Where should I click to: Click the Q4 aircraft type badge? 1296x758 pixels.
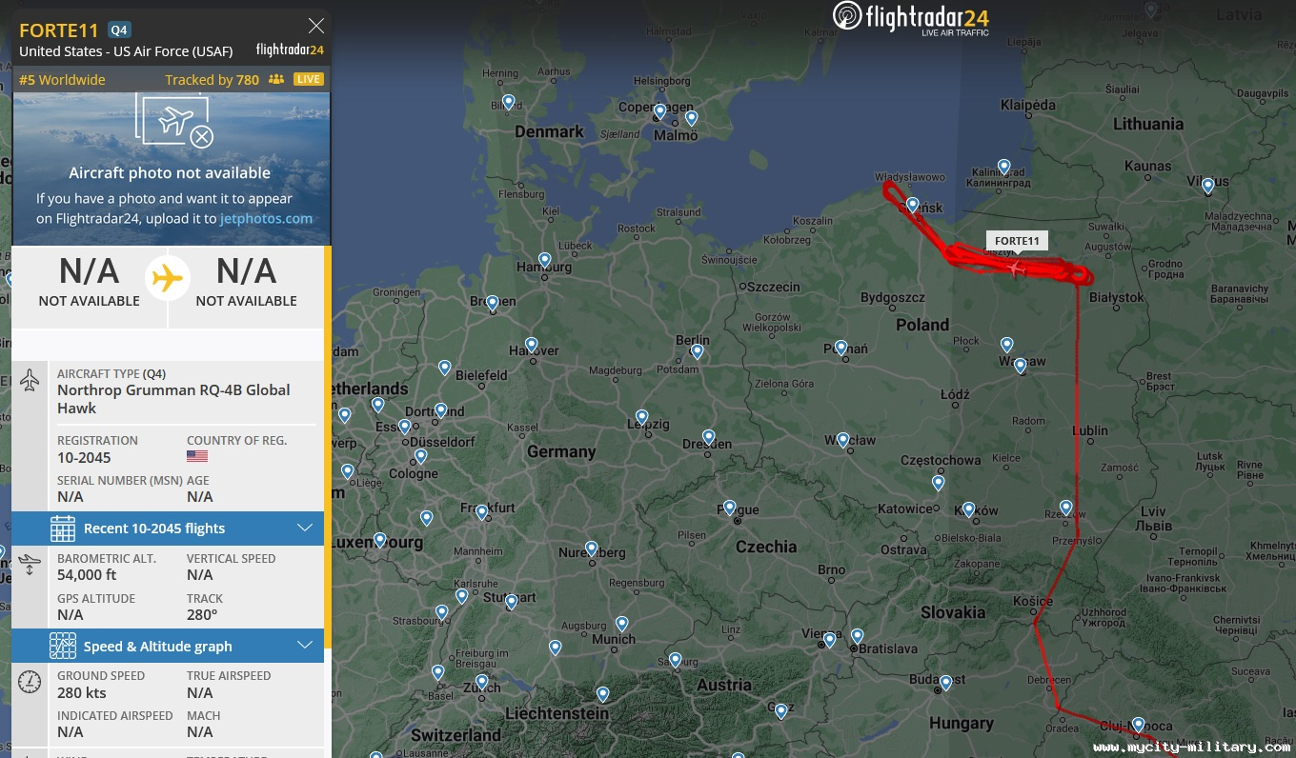tap(119, 30)
